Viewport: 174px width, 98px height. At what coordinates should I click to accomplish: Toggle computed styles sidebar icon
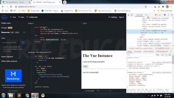pos(170,55)
